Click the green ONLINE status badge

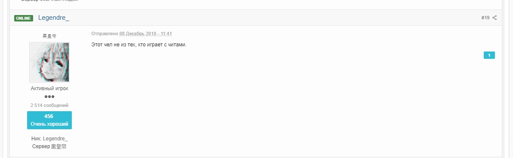coord(24,18)
